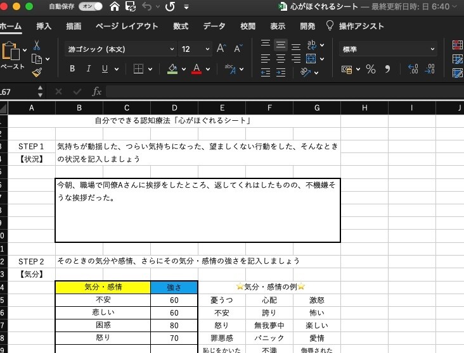The image size is (464, 353).
Task: Open the font color dropdown arrow
Action: pyautogui.click(x=208, y=69)
